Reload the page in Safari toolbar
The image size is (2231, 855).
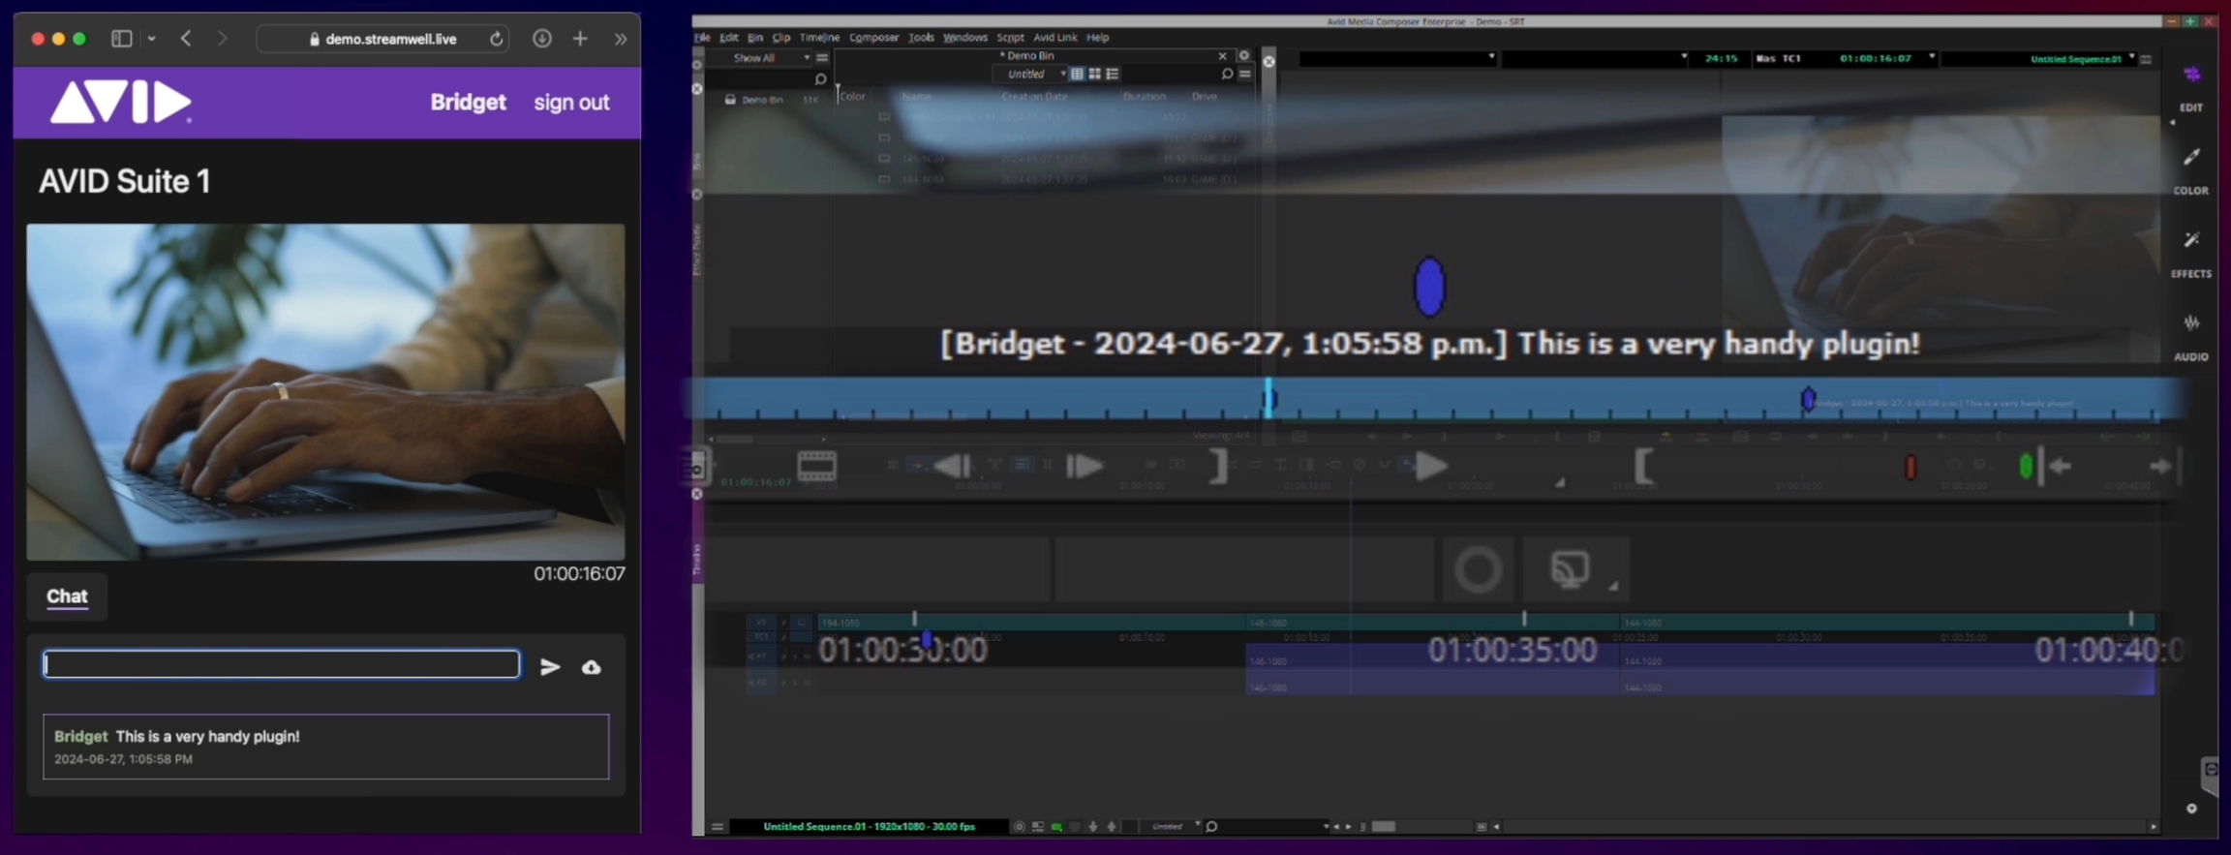pyautogui.click(x=496, y=39)
